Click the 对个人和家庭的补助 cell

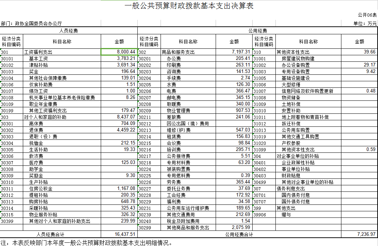click(62, 117)
